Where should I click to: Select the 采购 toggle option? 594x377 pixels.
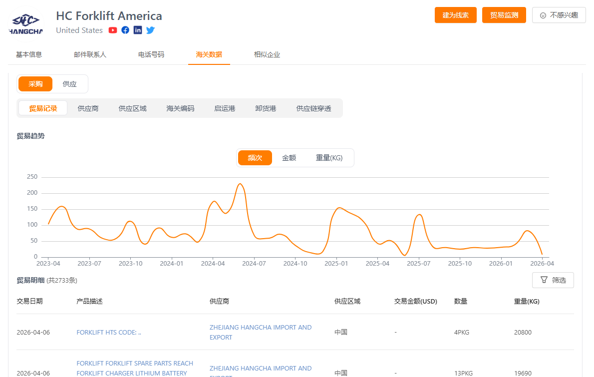tap(35, 84)
